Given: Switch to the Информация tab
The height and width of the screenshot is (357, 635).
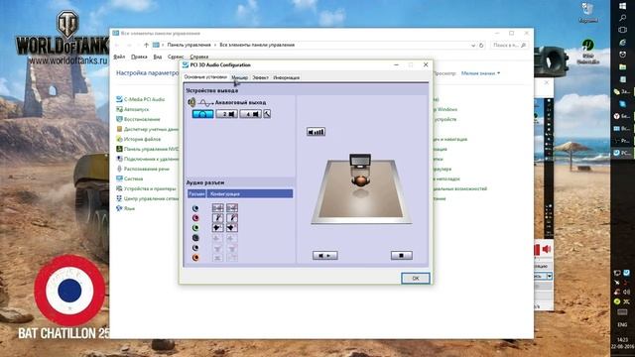Looking at the screenshot, I should pos(287,77).
